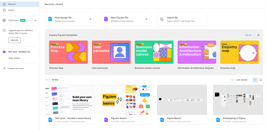The height and width of the screenshot is (130, 266).
Task: Open the Business model canvas thumbnail
Action: pos(154,52)
